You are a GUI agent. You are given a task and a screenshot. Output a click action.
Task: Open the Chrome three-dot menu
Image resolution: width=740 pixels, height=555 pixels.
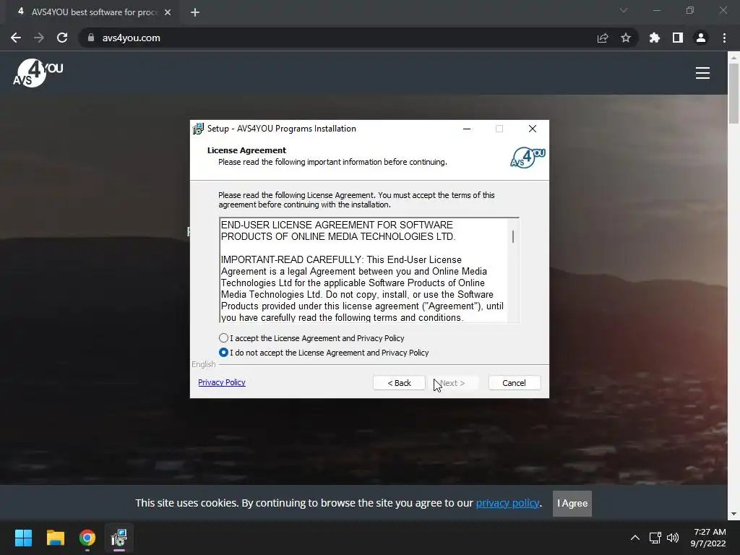[724, 38]
